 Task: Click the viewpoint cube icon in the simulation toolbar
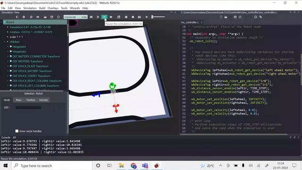pos(31,17)
